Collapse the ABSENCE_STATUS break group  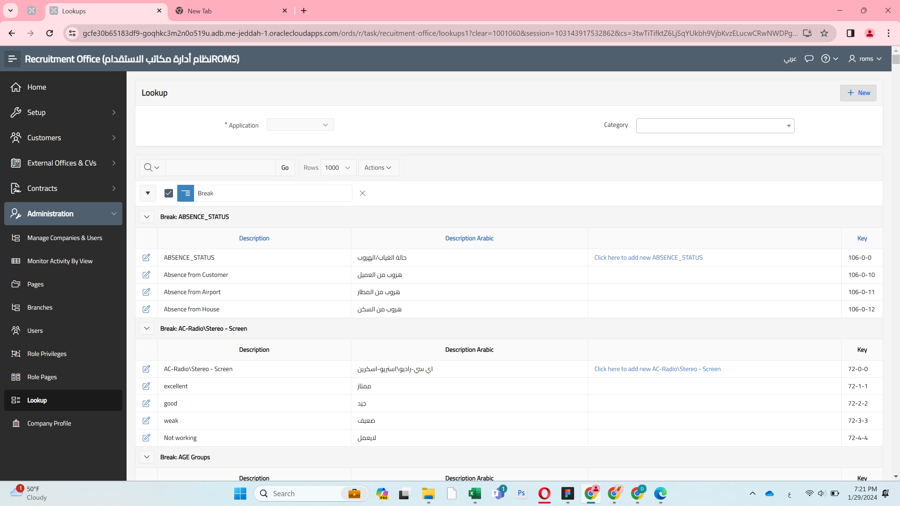click(147, 217)
